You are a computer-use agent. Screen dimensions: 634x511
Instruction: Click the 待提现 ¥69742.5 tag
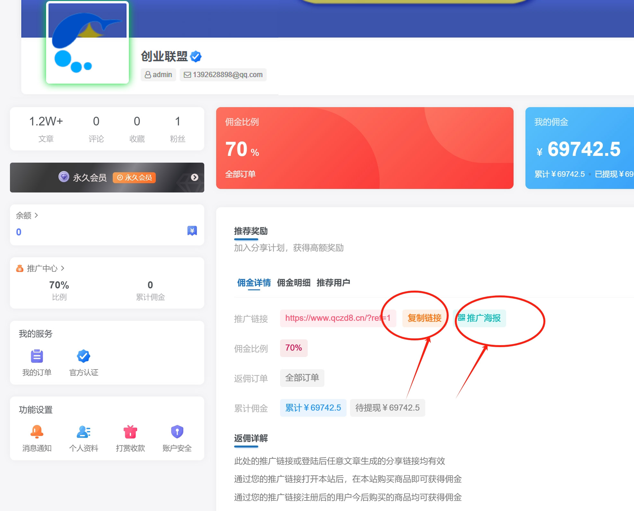pyautogui.click(x=387, y=408)
